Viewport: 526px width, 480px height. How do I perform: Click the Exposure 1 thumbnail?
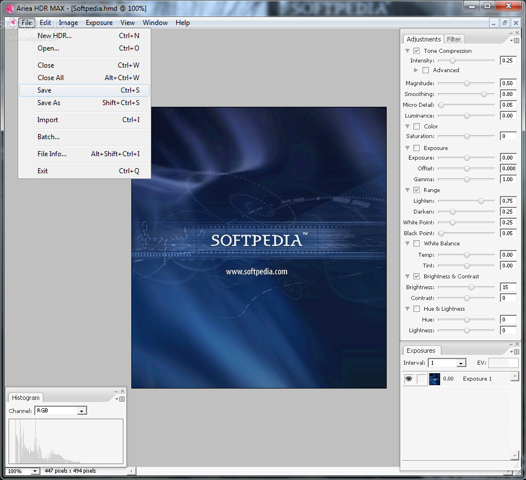coord(435,379)
